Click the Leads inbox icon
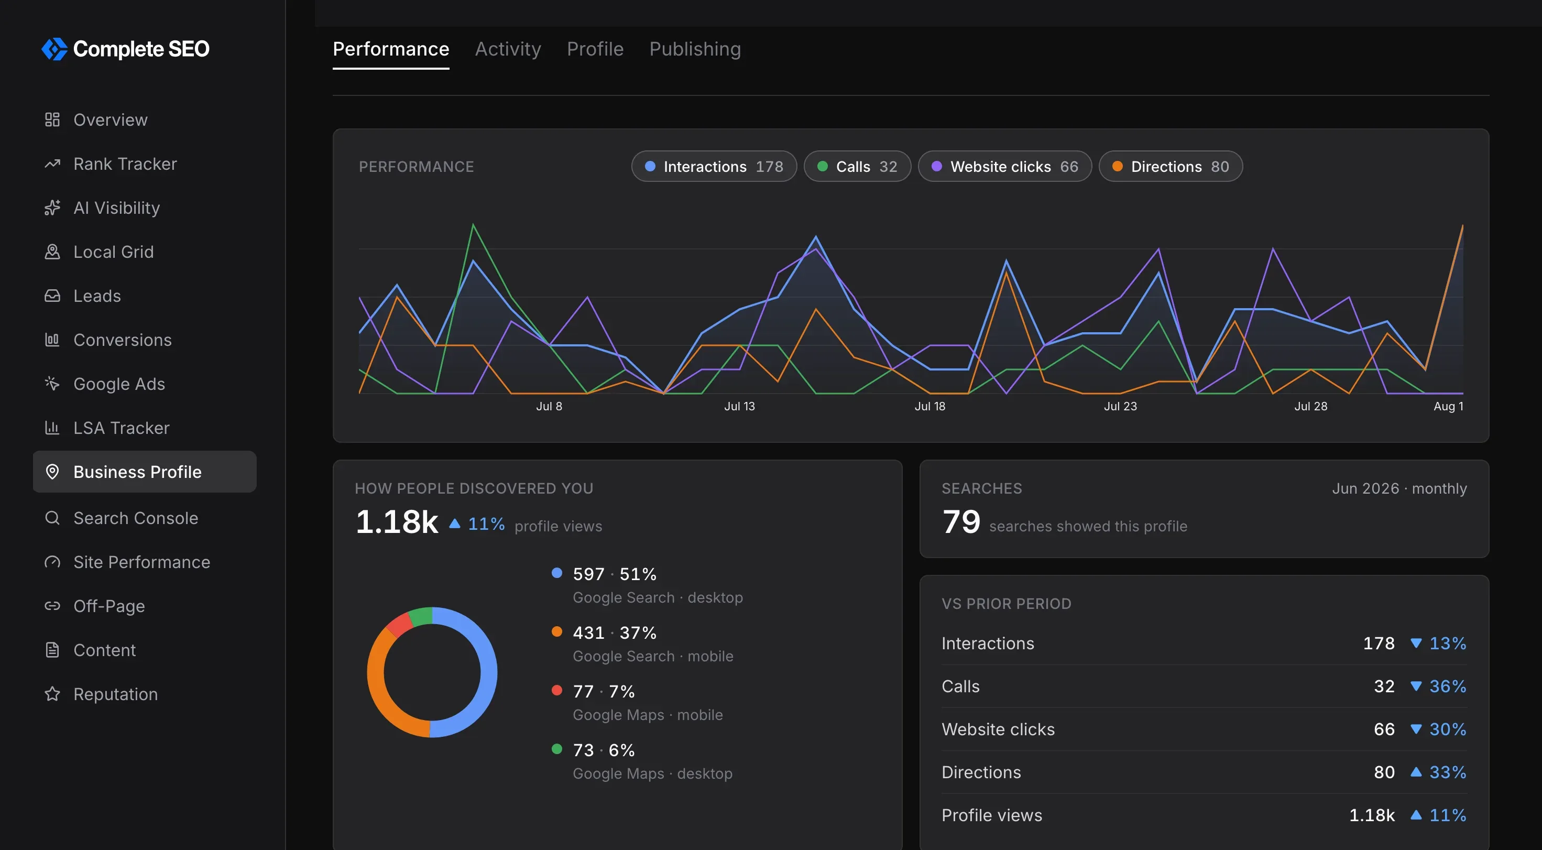Viewport: 1542px width, 850px height. (53, 296)
